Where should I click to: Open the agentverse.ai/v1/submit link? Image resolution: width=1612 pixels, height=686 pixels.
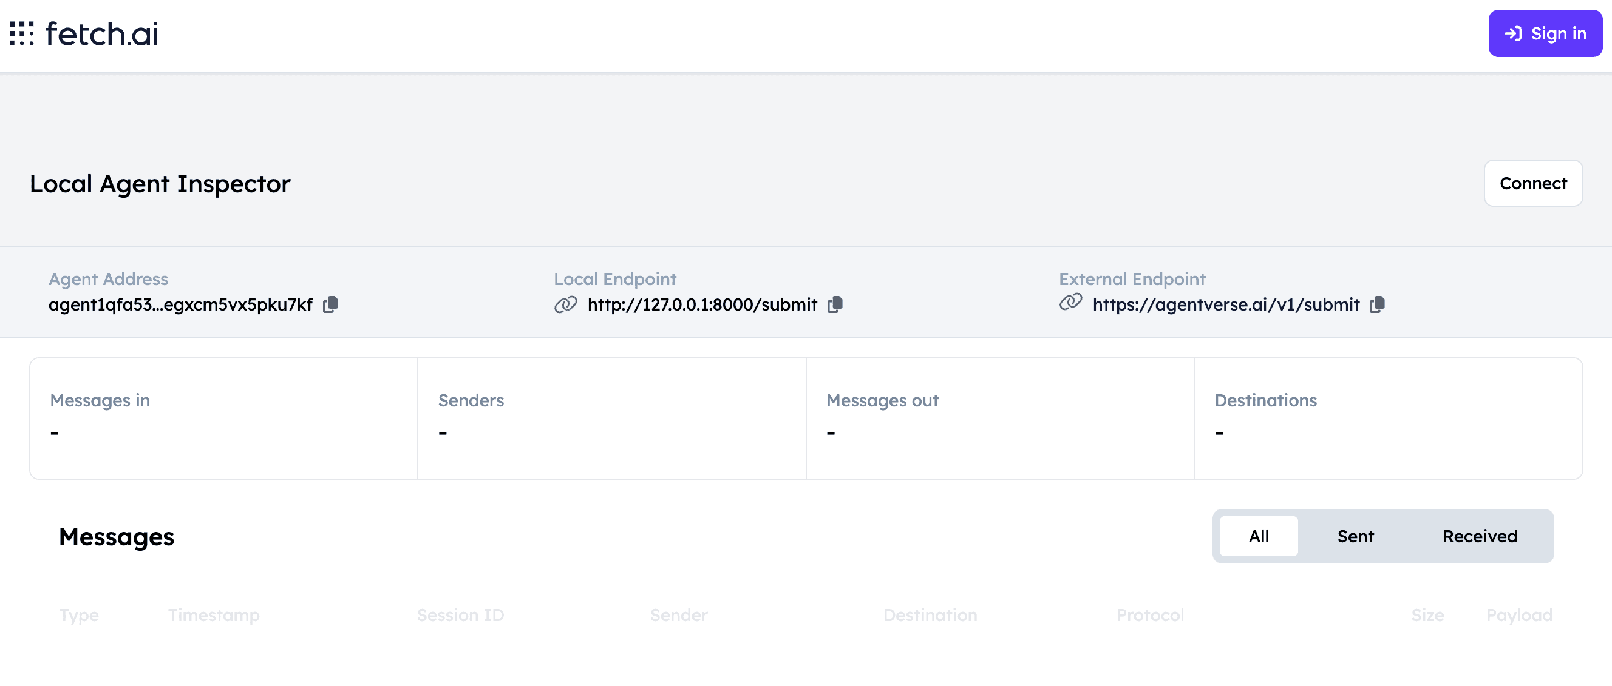(1225, 304)
